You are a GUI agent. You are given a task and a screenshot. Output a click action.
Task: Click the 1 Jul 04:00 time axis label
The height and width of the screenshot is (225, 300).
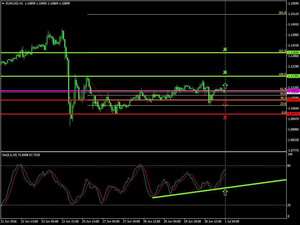coord(232,221)
